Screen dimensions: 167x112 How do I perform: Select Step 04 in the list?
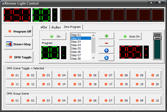coord(81,45)
